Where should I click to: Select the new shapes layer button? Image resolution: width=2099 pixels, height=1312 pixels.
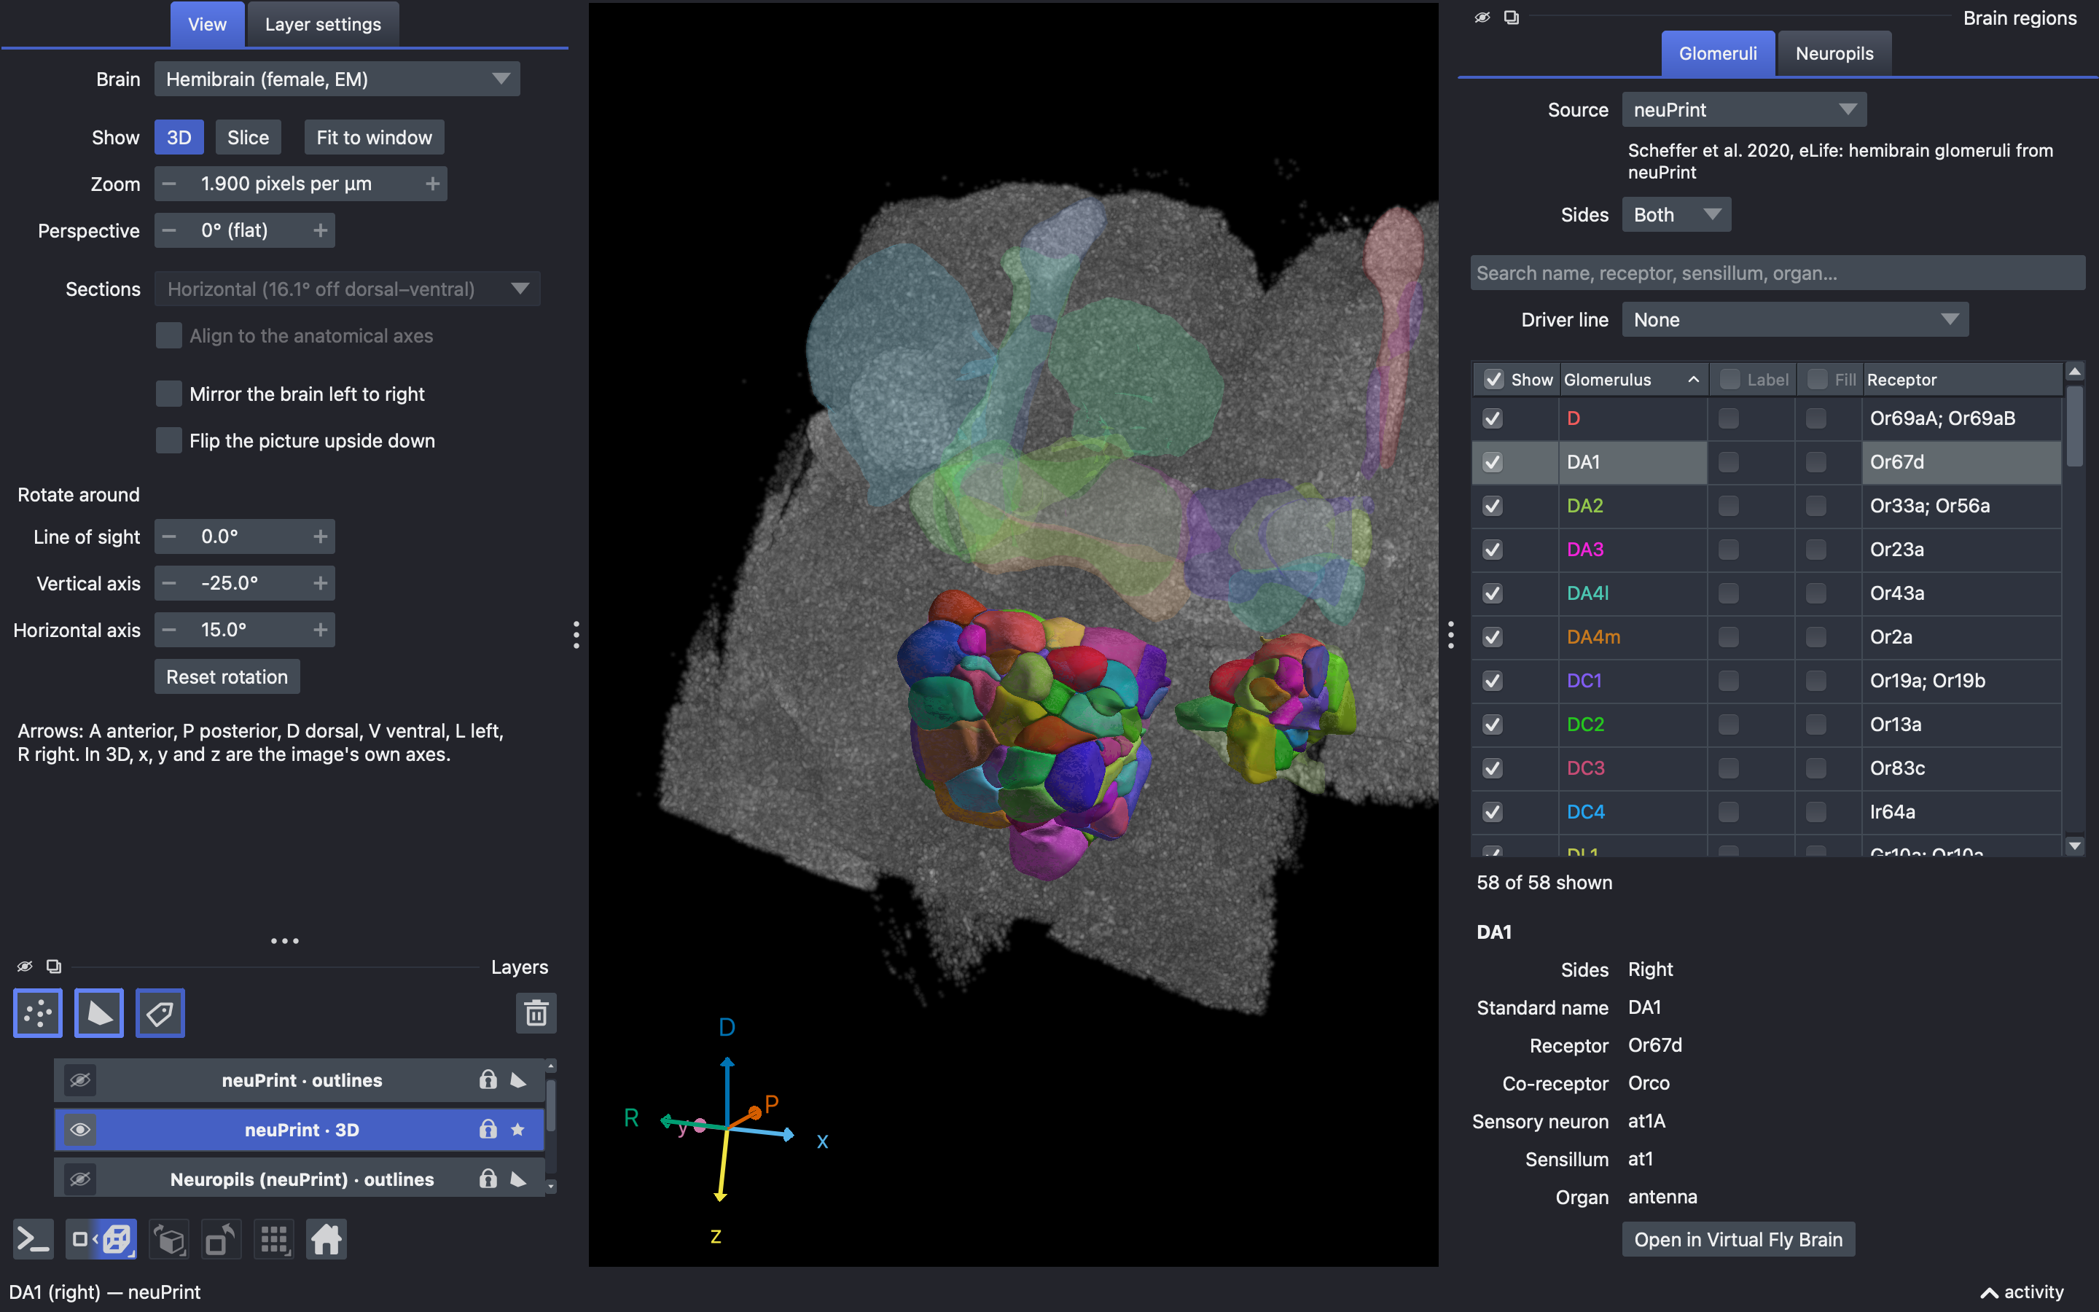(x=99, y=1012)
